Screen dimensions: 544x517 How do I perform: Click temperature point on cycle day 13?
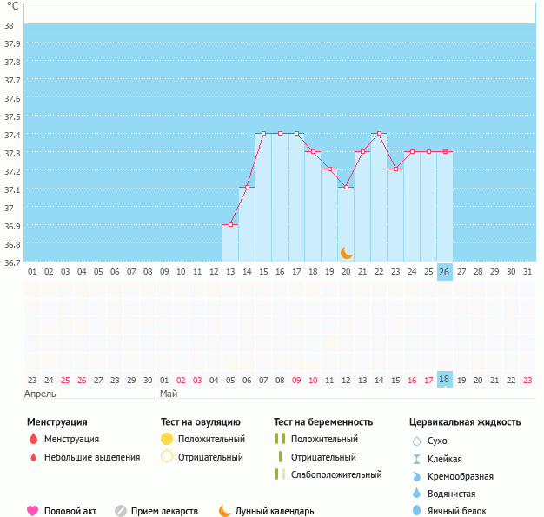[x=230, y=225]
